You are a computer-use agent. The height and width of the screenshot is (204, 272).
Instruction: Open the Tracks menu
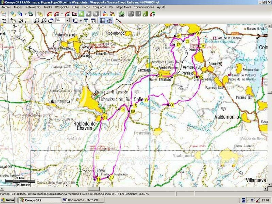[48, 7]
